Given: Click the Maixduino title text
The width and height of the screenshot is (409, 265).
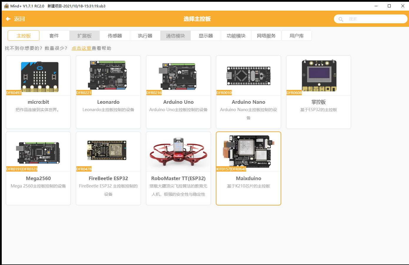Looking at the screenshot, I should point(249,178).
